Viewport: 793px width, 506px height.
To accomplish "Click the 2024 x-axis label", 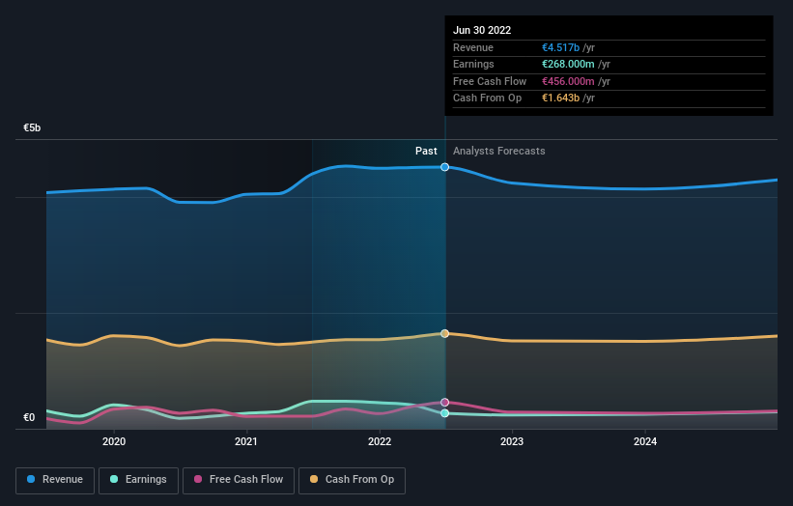I will [645, 441].
